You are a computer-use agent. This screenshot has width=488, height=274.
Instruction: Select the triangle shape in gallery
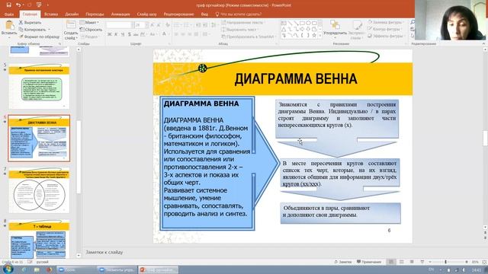(284, 29)
